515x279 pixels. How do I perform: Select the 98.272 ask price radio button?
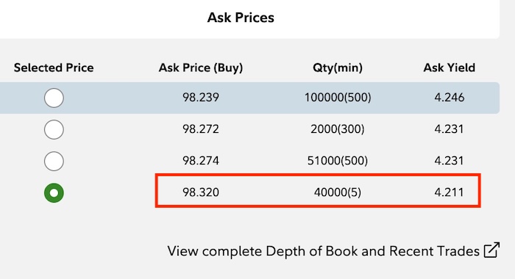coord(54,129)
